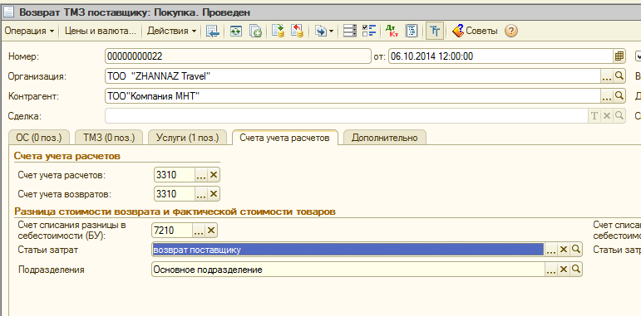641x316 pixels.
Task: Click the question mark help icon
Action: point(511,31)
